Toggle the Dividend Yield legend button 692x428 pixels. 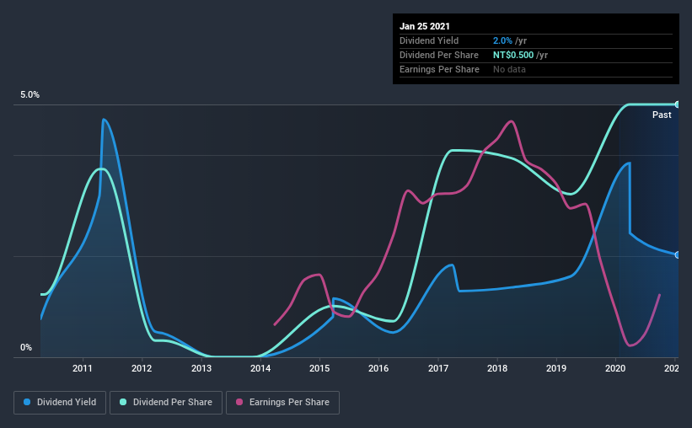coord(60,403)
